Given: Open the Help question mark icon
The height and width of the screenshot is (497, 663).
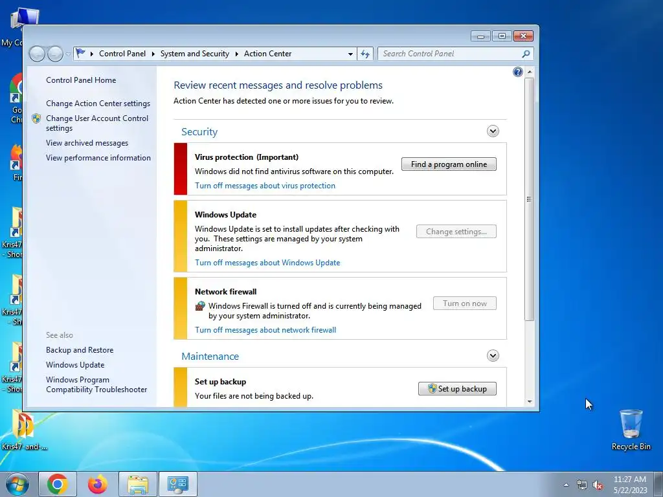Looking at the screenshot, I should [x=517, y=72].
